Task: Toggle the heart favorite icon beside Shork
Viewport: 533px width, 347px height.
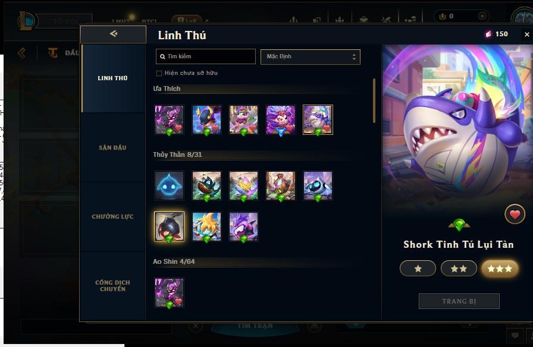Action: [x=515, y=214]
